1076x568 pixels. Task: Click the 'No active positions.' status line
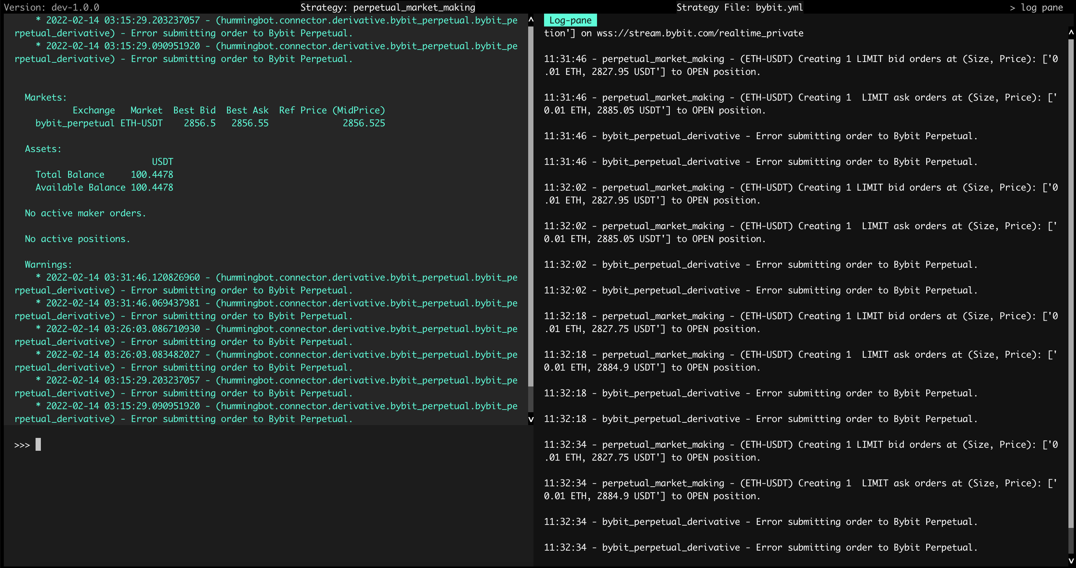point(77,239)
